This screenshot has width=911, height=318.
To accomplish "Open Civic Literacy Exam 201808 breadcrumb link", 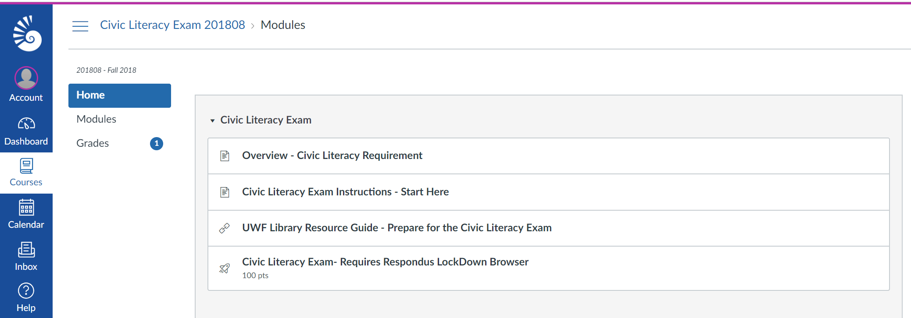I will coord(172,25).
